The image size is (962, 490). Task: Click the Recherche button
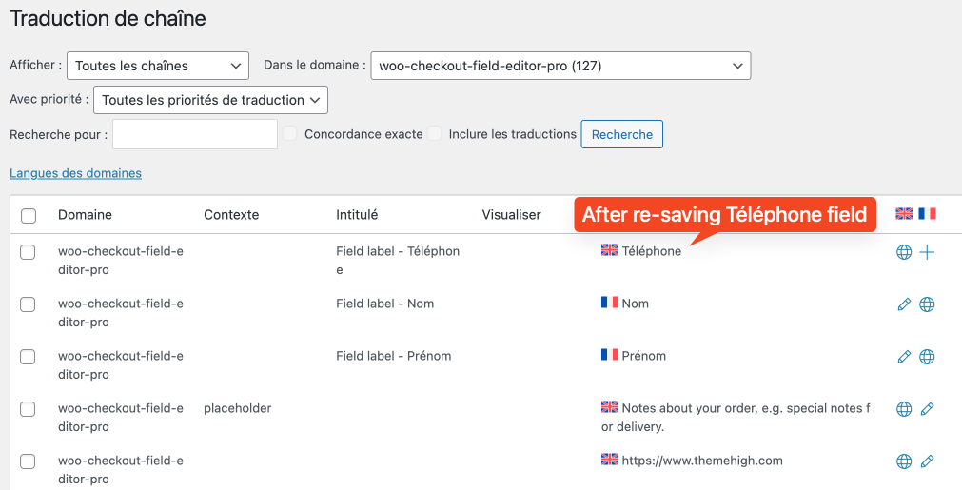tap(621, 134)
